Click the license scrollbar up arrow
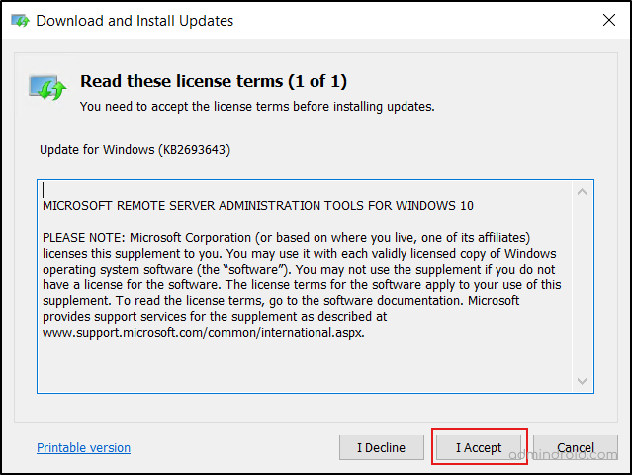The width and height of the screenshot is (632, 475). (583, 191)
